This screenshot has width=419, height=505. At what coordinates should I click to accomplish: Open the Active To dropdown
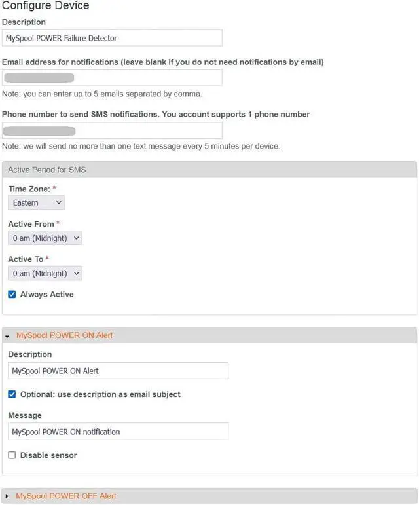(45, 273)
